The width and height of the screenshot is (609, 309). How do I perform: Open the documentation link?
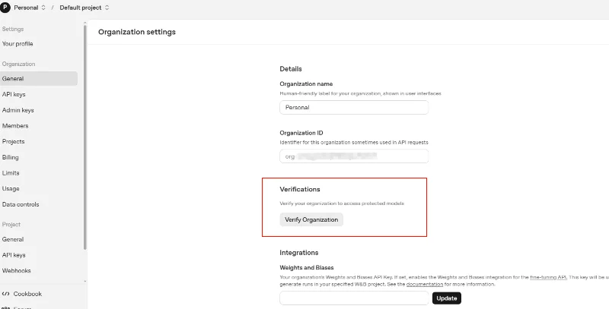tap(424, 284)
